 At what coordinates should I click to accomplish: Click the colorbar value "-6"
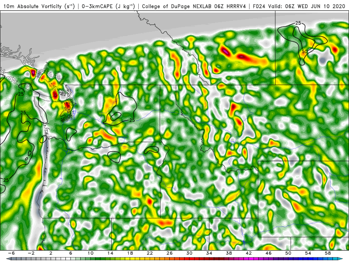coord(11,253)
